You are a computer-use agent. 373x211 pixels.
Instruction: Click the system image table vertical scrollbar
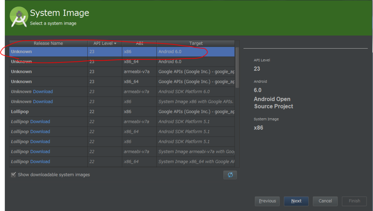[x=237, y=68]
